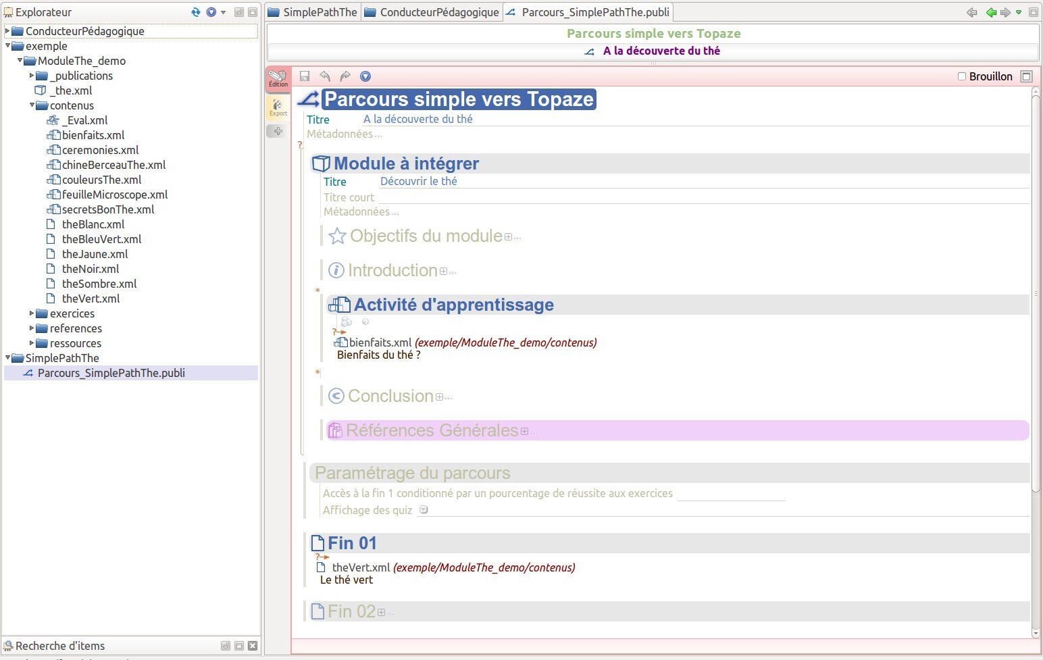Open the Affichage des quiz dropdown
1043x660 pixels.
click(424, 510)
